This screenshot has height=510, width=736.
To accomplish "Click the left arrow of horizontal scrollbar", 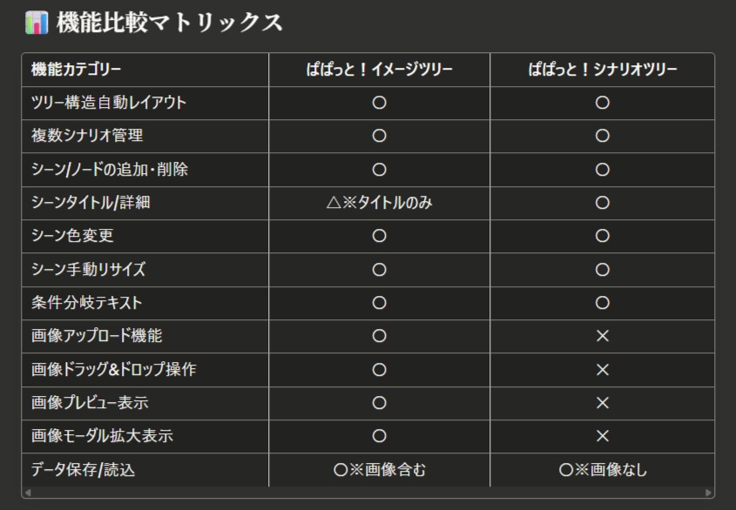I will (27, 493).
